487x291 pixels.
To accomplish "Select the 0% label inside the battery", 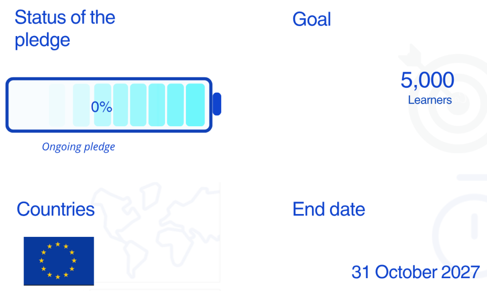I will pos(101,107).
